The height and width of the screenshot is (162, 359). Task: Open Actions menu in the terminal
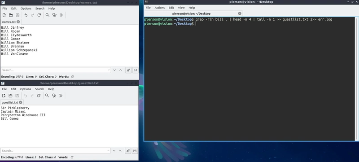(160, 8)
